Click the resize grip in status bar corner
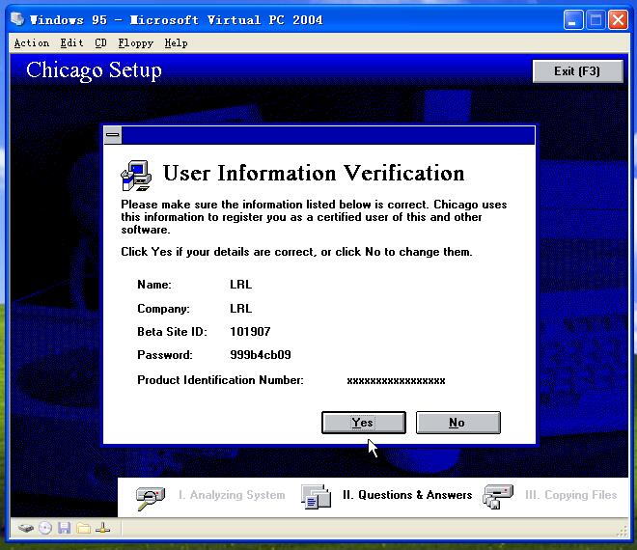Viewport: 637px width, 550px height. point(623,531)
